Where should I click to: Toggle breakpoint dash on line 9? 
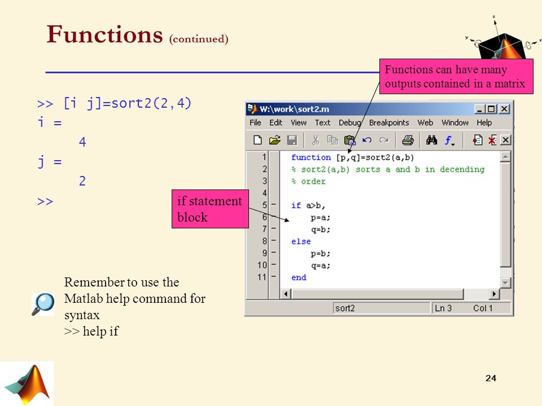click(274, 253)
